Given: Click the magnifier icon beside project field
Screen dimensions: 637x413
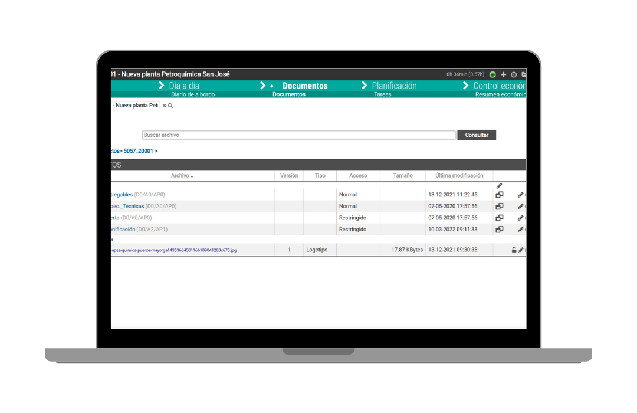Looking at the screenshot, I should pyautogui.click(x=170, y=106).
